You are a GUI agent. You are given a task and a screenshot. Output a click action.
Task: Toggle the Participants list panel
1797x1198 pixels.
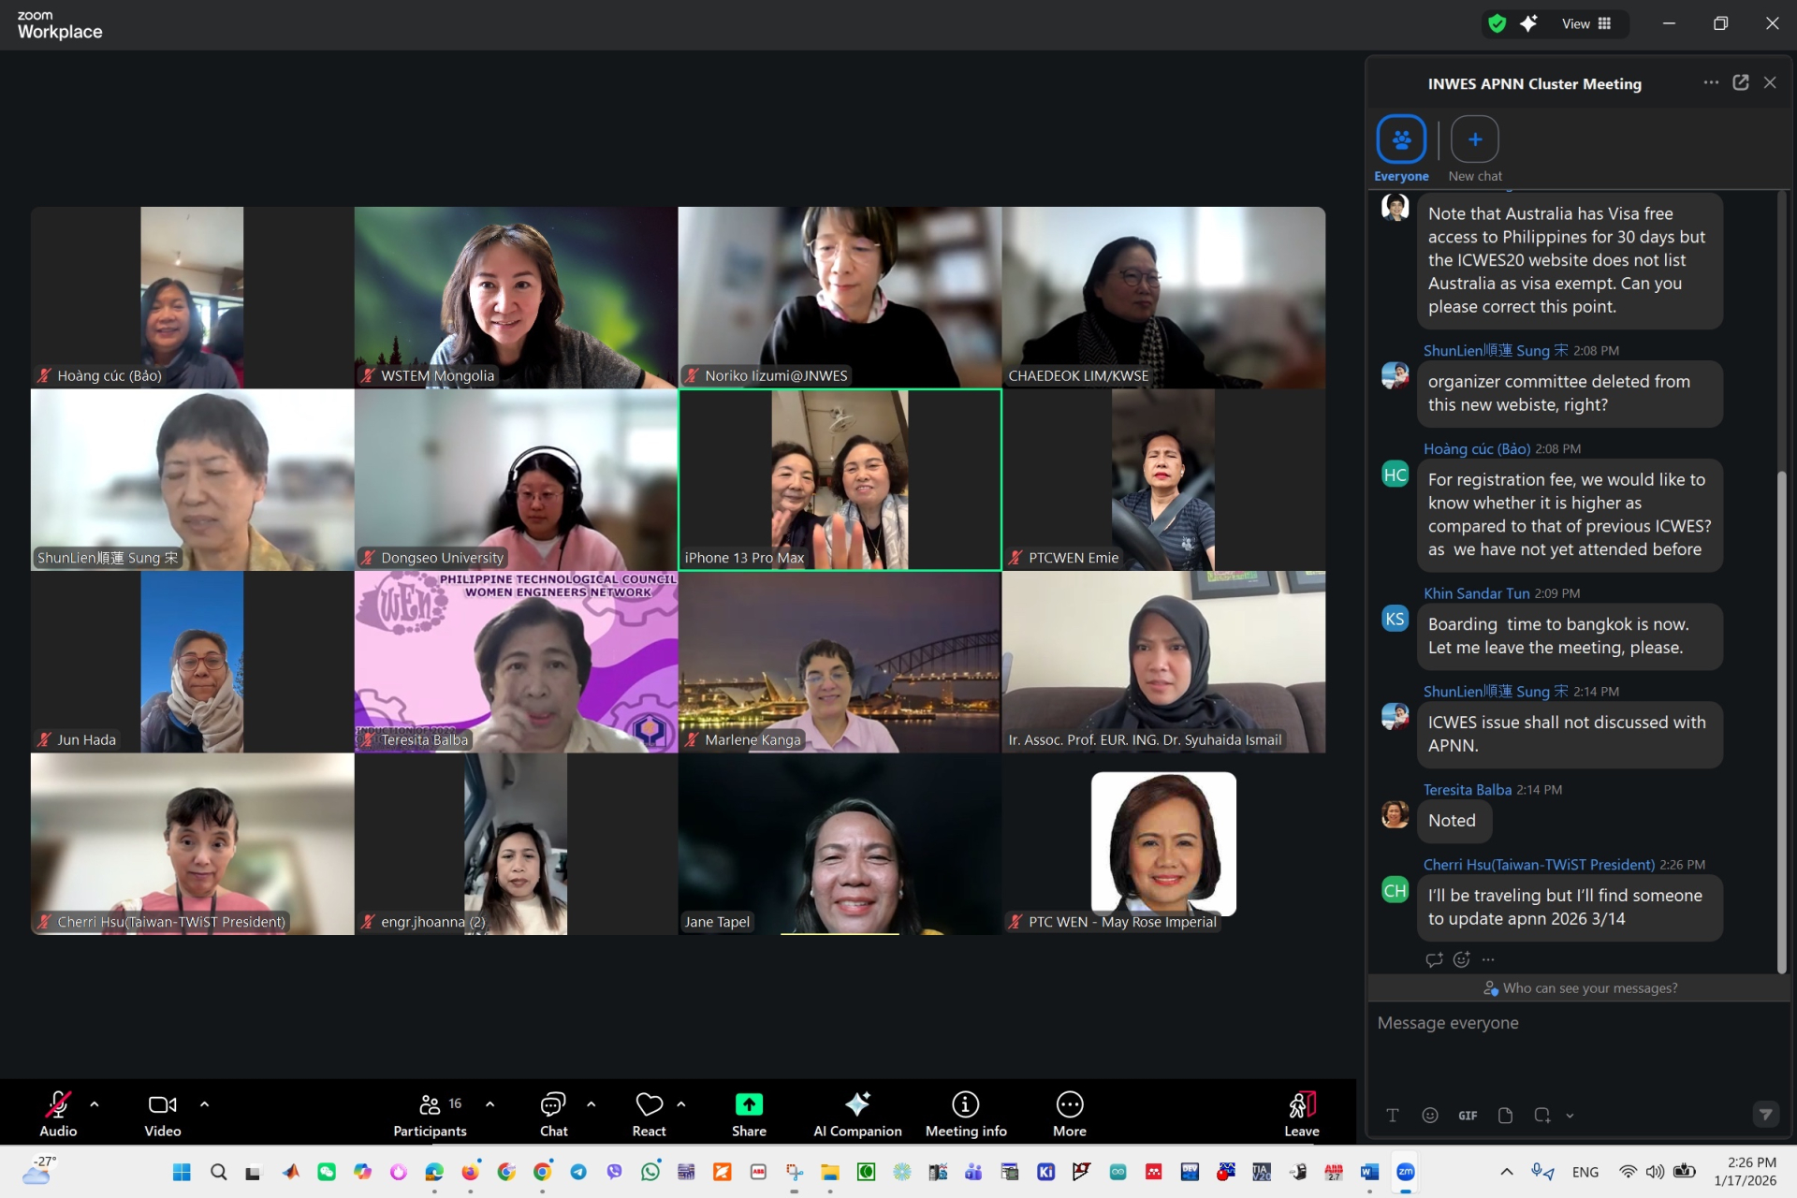coord(430,1112)
